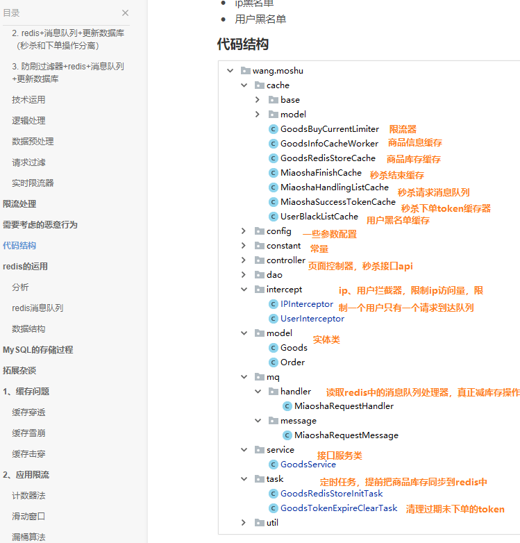Expand the model folder chevron under cache
The height and width of the screenshot is (543, 520).
coord(258,115)
